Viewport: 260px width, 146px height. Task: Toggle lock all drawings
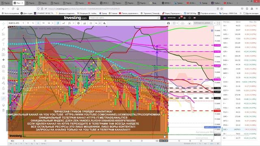[x=4, y=88]
